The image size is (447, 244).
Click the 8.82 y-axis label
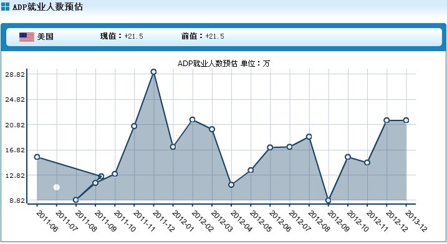(17, 200)
